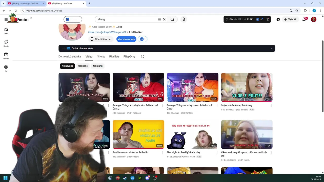Open the Discord taskbar icon
The height and width of the screenshot is (182, 324).
pos(147,178)
